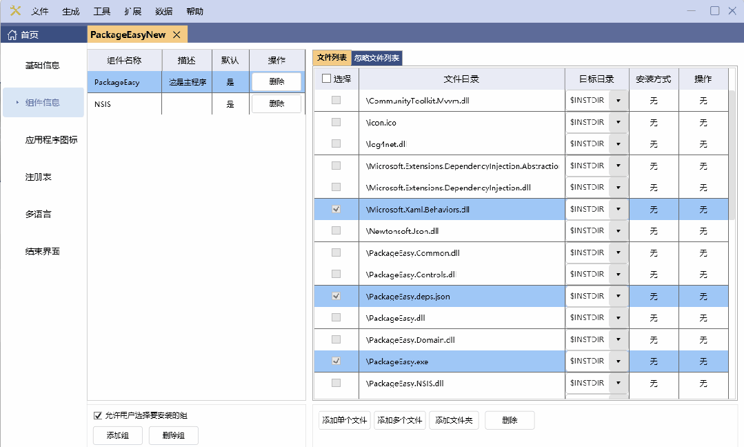Toggle the 选择 select-all header checkbox
This screenshot has height=447, width=744.
point(326,79)
